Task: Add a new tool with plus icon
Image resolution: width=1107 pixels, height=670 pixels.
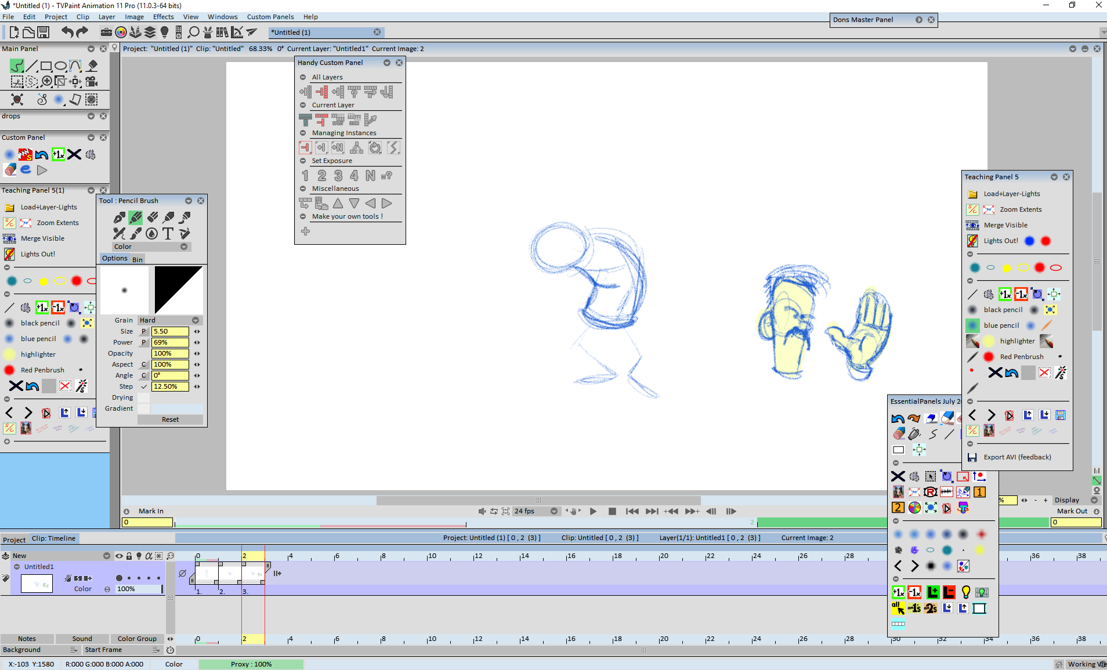Action: tap(305, 231)
